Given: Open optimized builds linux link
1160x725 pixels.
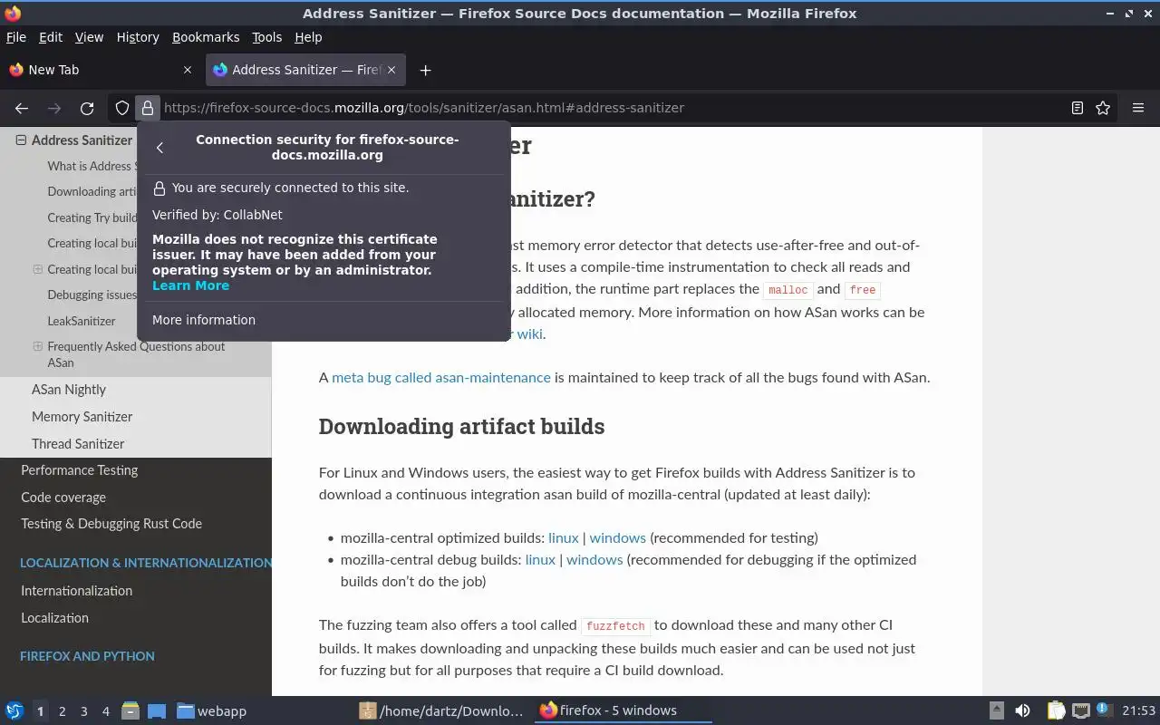Looking at the screenshot, I should pos(563,537).
